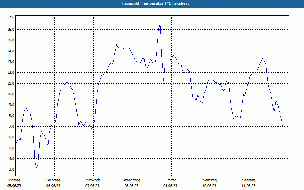
Task: Click the Montag day label
Action: [14, 180]
